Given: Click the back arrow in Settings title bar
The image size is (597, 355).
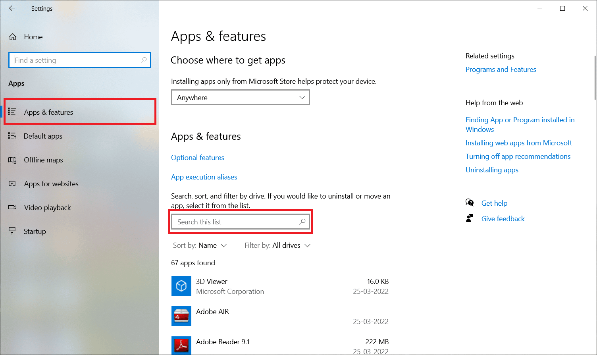Looking at the screenshot, I should tap(12, 8).
